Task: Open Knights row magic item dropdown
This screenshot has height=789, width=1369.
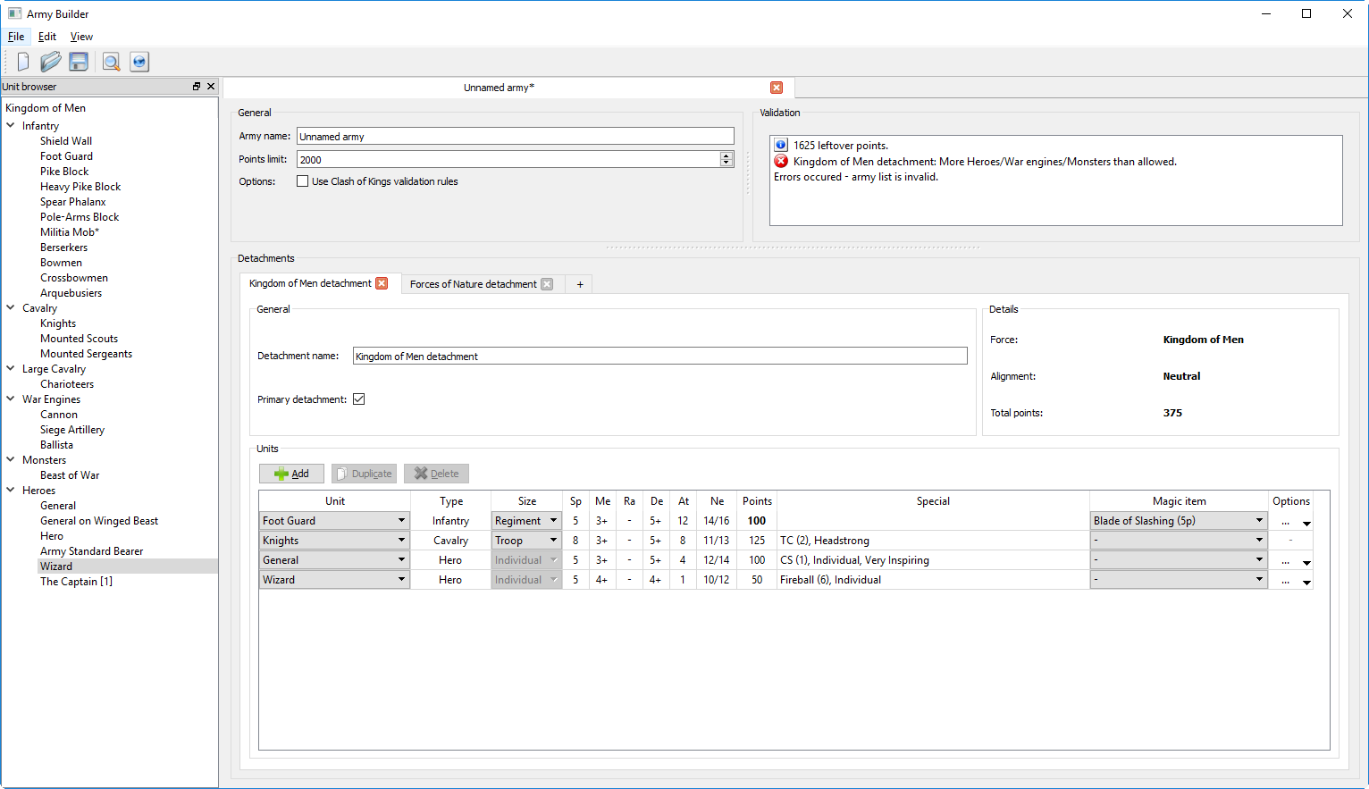Action: pos(1179,541)
